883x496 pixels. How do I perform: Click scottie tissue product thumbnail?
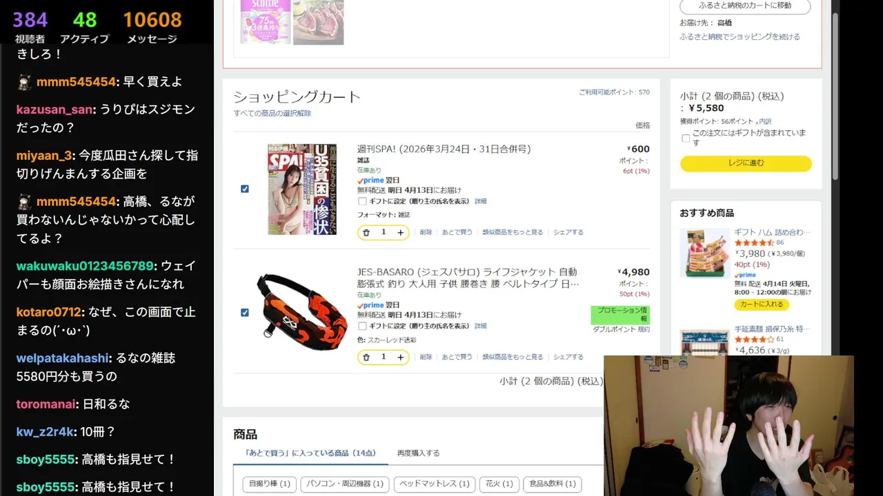265,22
